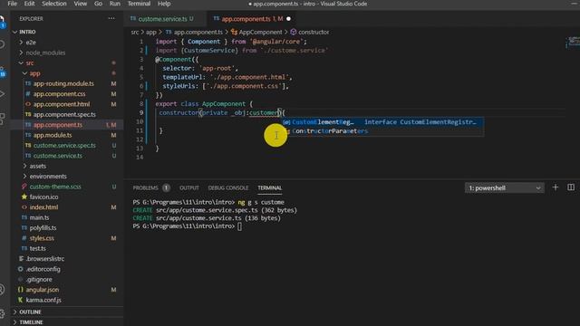Open app.component.spec.ts in the explorer
This screenshot has height=326, width=580.
coord(64,115)
